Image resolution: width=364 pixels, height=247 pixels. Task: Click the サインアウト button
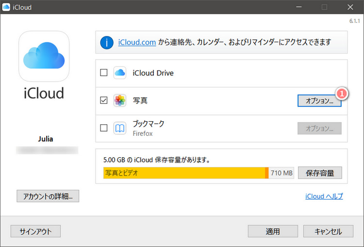click(x=35, y=231)
